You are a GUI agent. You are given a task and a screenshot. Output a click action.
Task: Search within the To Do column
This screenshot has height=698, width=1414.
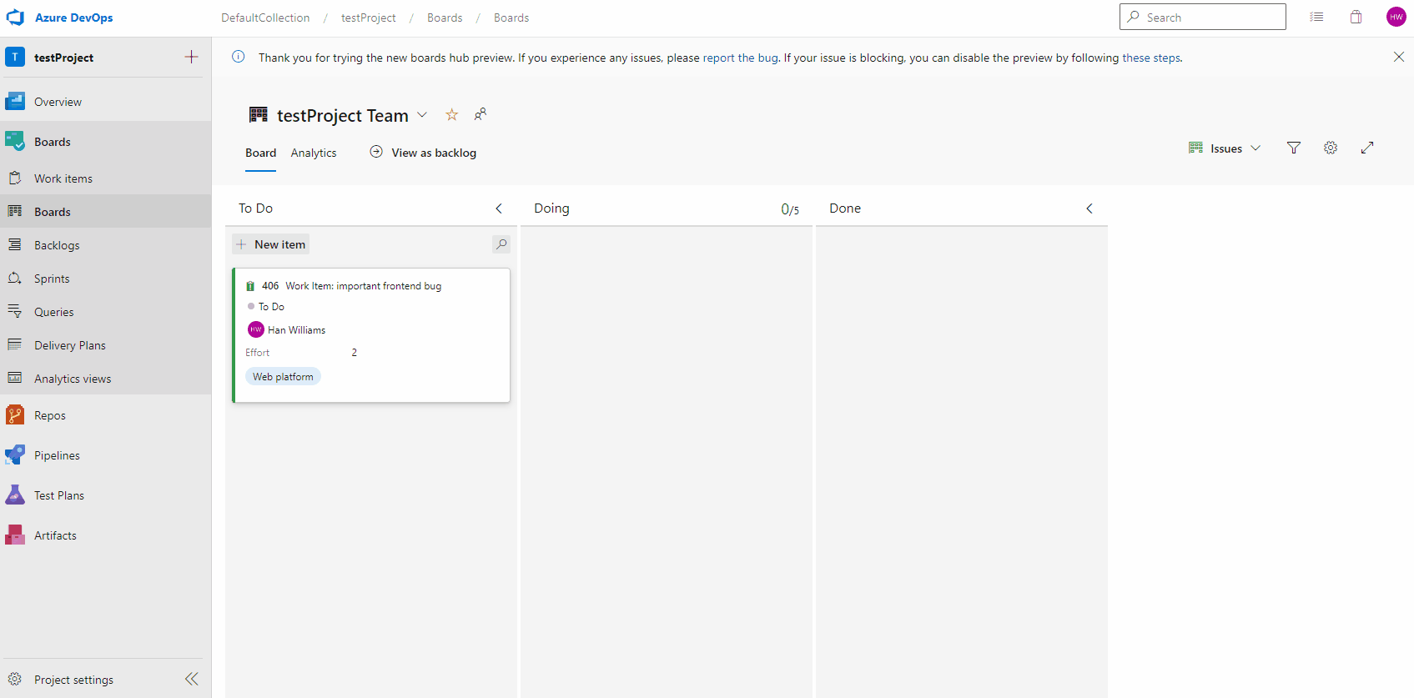coord(501,244)
